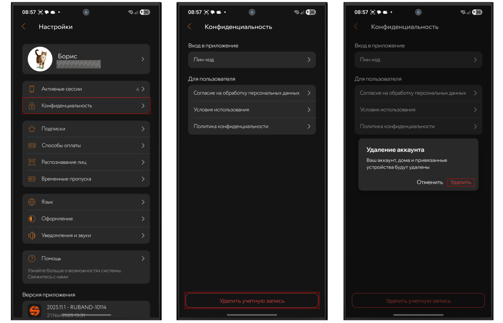Image resolution: width=503 pixels, height=323 pixels.
Task: Tap the cat profile avatar
Action: point(40,59)
